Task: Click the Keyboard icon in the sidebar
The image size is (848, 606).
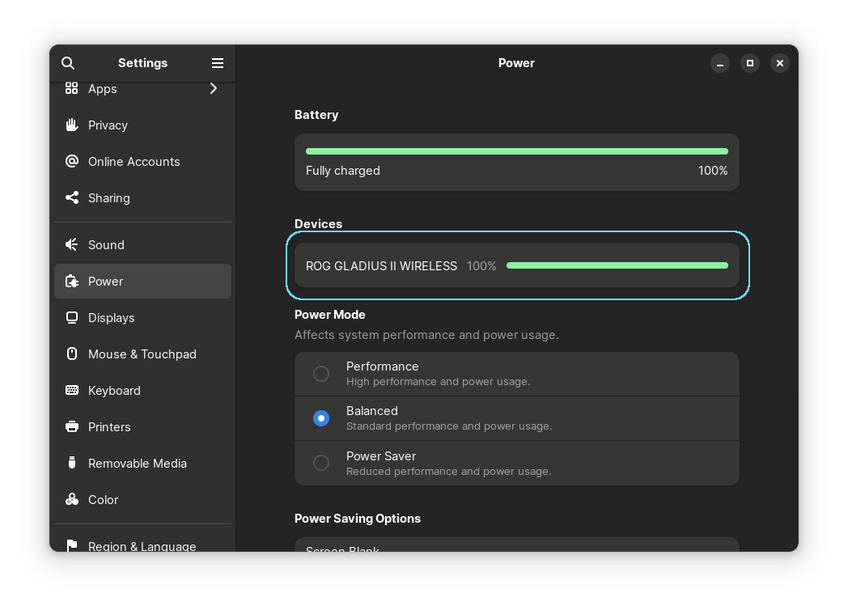Action: [x=72, y=390]
